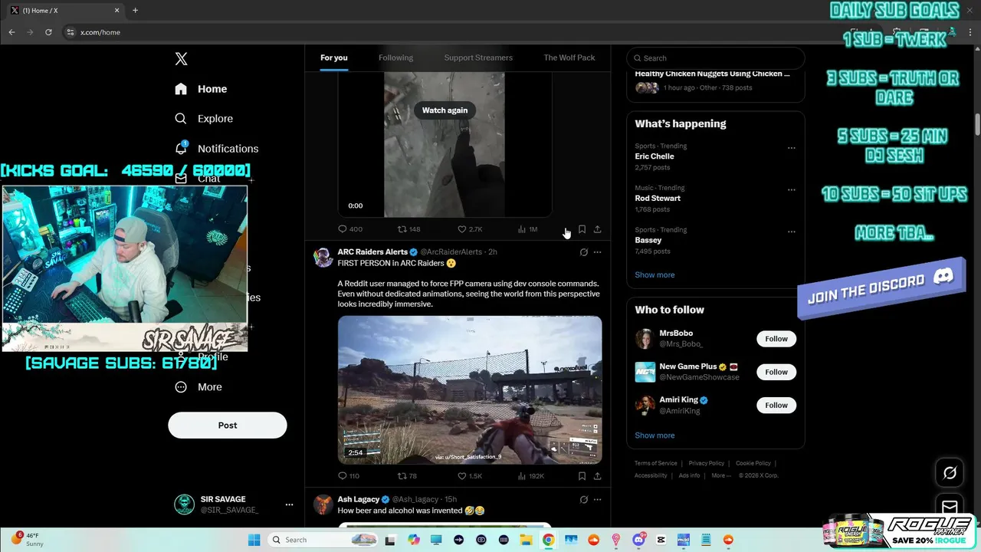
Task: Open the Terms of Service link
Action: point(656,463)
